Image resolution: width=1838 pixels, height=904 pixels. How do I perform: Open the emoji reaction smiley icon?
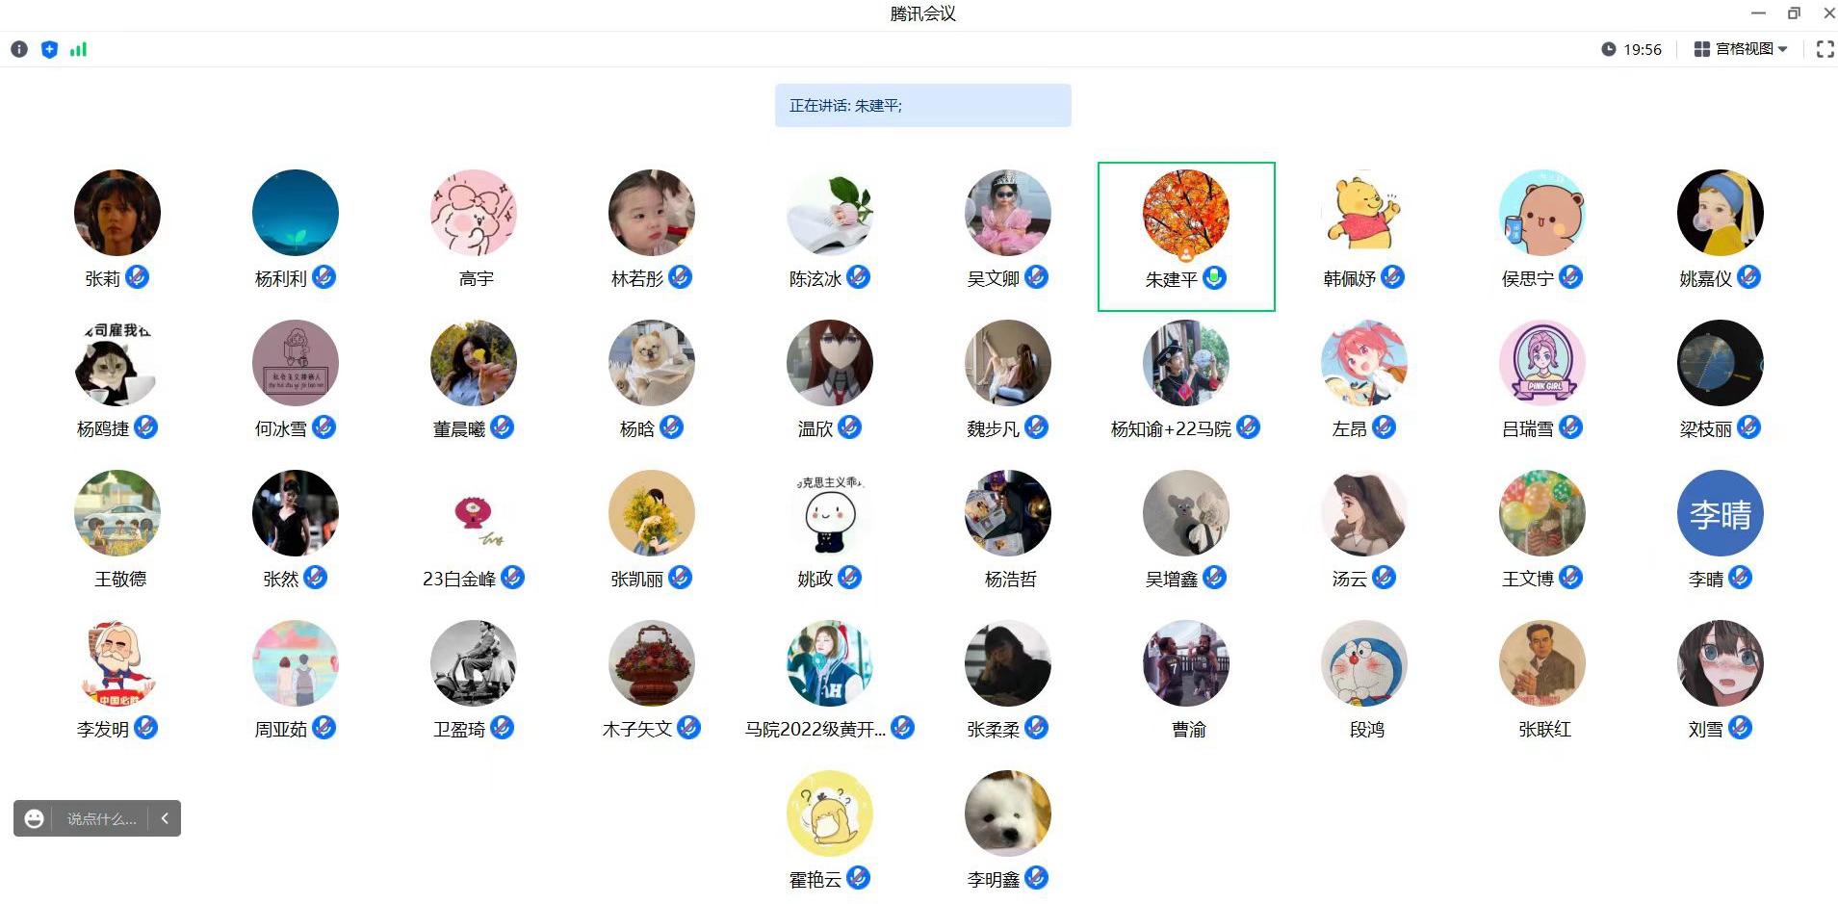pos(34,818)
